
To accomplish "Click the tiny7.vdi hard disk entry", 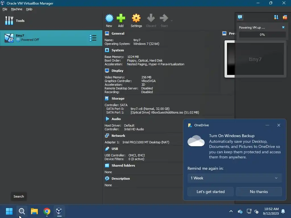I will (150, 109).
